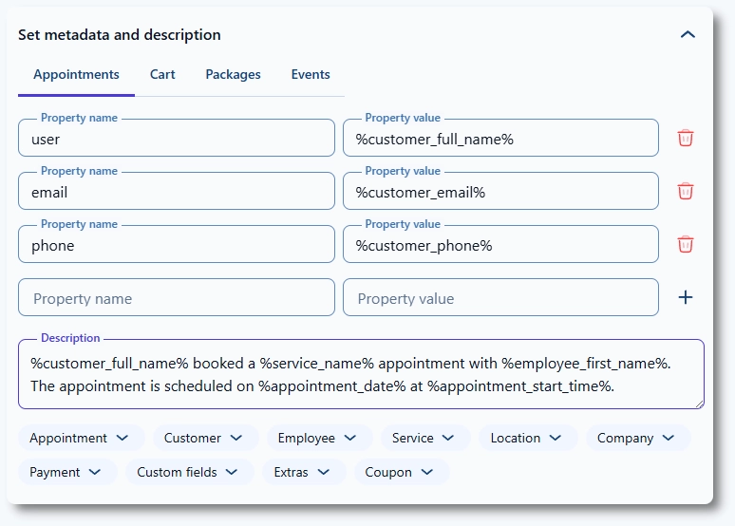The width and height of the screenshot is (735, 526).
Task: Open the Customer placeholders dropdown
Action: tap(204, 438)
